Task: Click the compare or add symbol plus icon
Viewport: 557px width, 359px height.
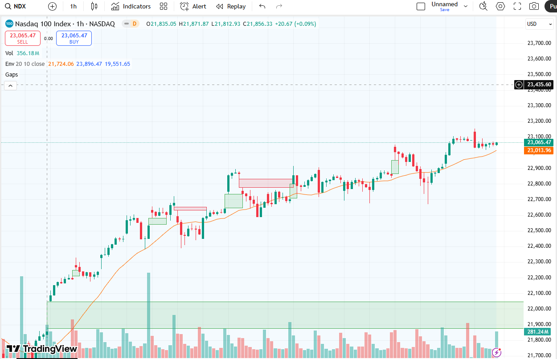Action: (x=53, y=6)
